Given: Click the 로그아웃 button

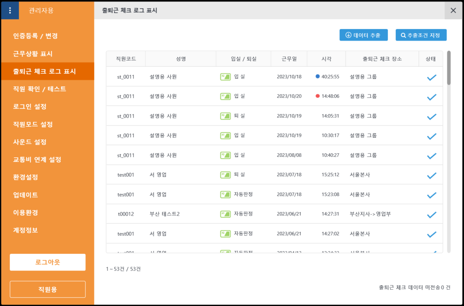Looking at the screenshot, I should point(47,262).
